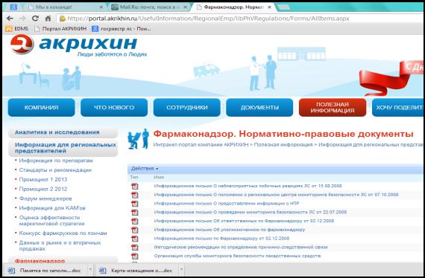The height and width of the screenshot is (278, 425).
Task: Open Методические рекомендации по причинно-следственной связи
Action: 241,247
